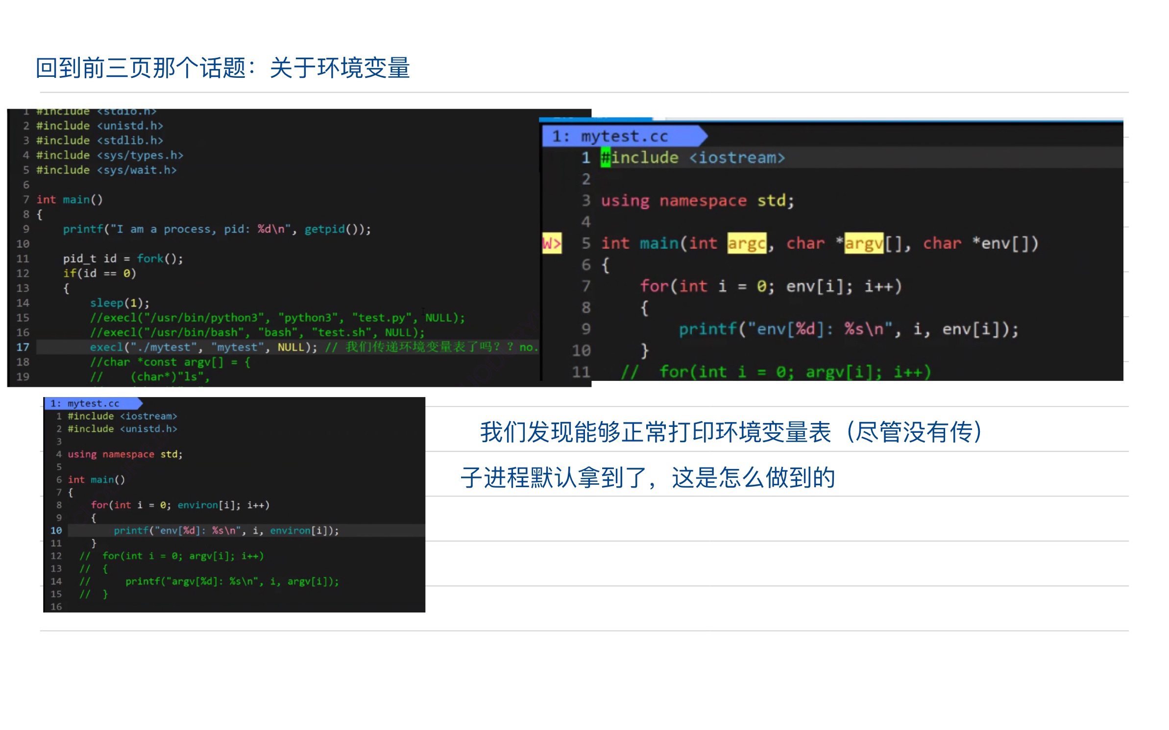
Task: Click the highlighted 'argv' parameter
Action: coord(864,243)
